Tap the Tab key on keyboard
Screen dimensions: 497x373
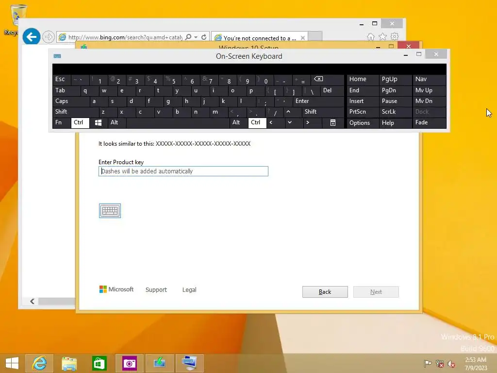tap(66, 90)
